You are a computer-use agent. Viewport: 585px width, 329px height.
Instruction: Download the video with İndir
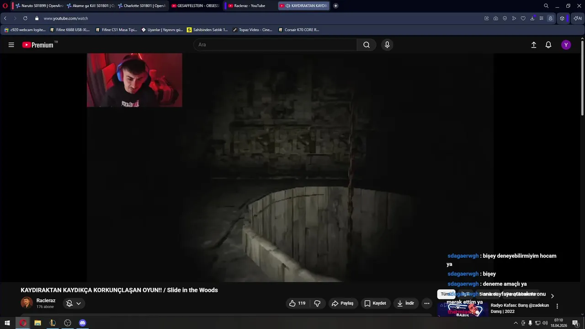pos(406,303)
